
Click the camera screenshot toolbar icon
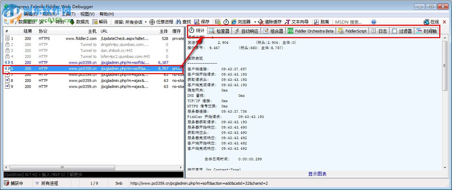point(218,22)
